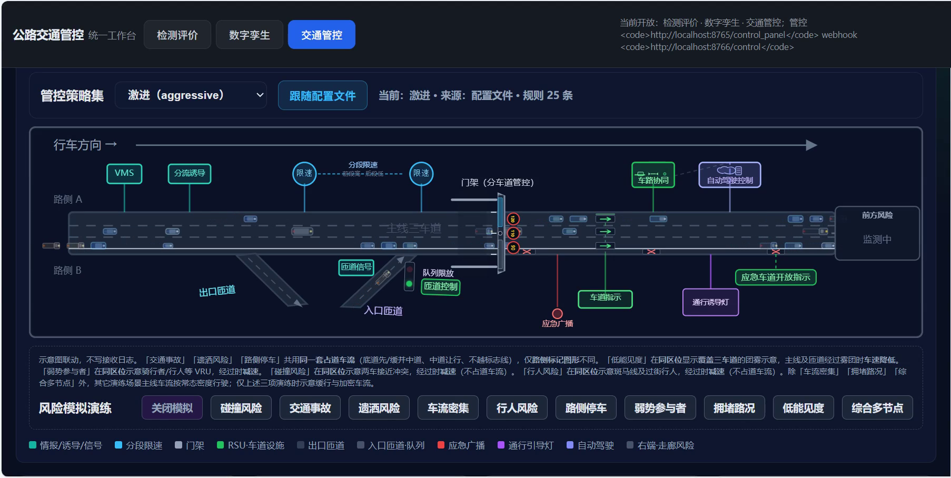Select the 分流诱导 device node

point(190,173)
